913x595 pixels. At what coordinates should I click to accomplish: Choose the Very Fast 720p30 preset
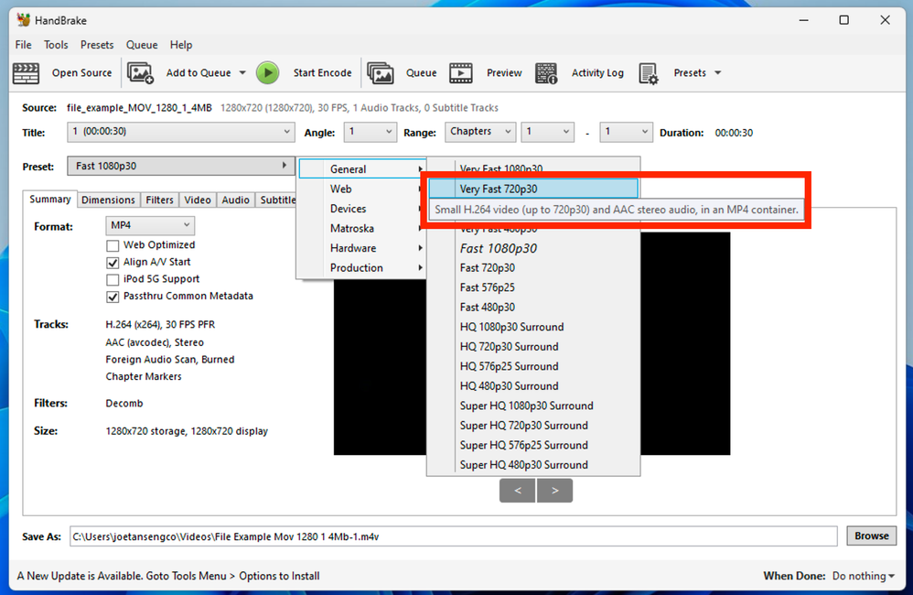[x=533, y=189]
